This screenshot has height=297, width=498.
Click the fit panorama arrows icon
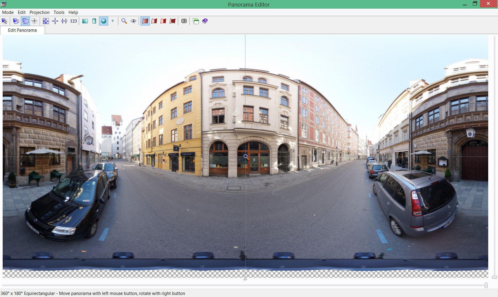click(46, 21)
